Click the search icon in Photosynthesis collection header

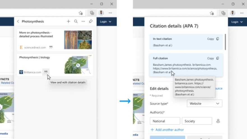click(x=76, y=21)
